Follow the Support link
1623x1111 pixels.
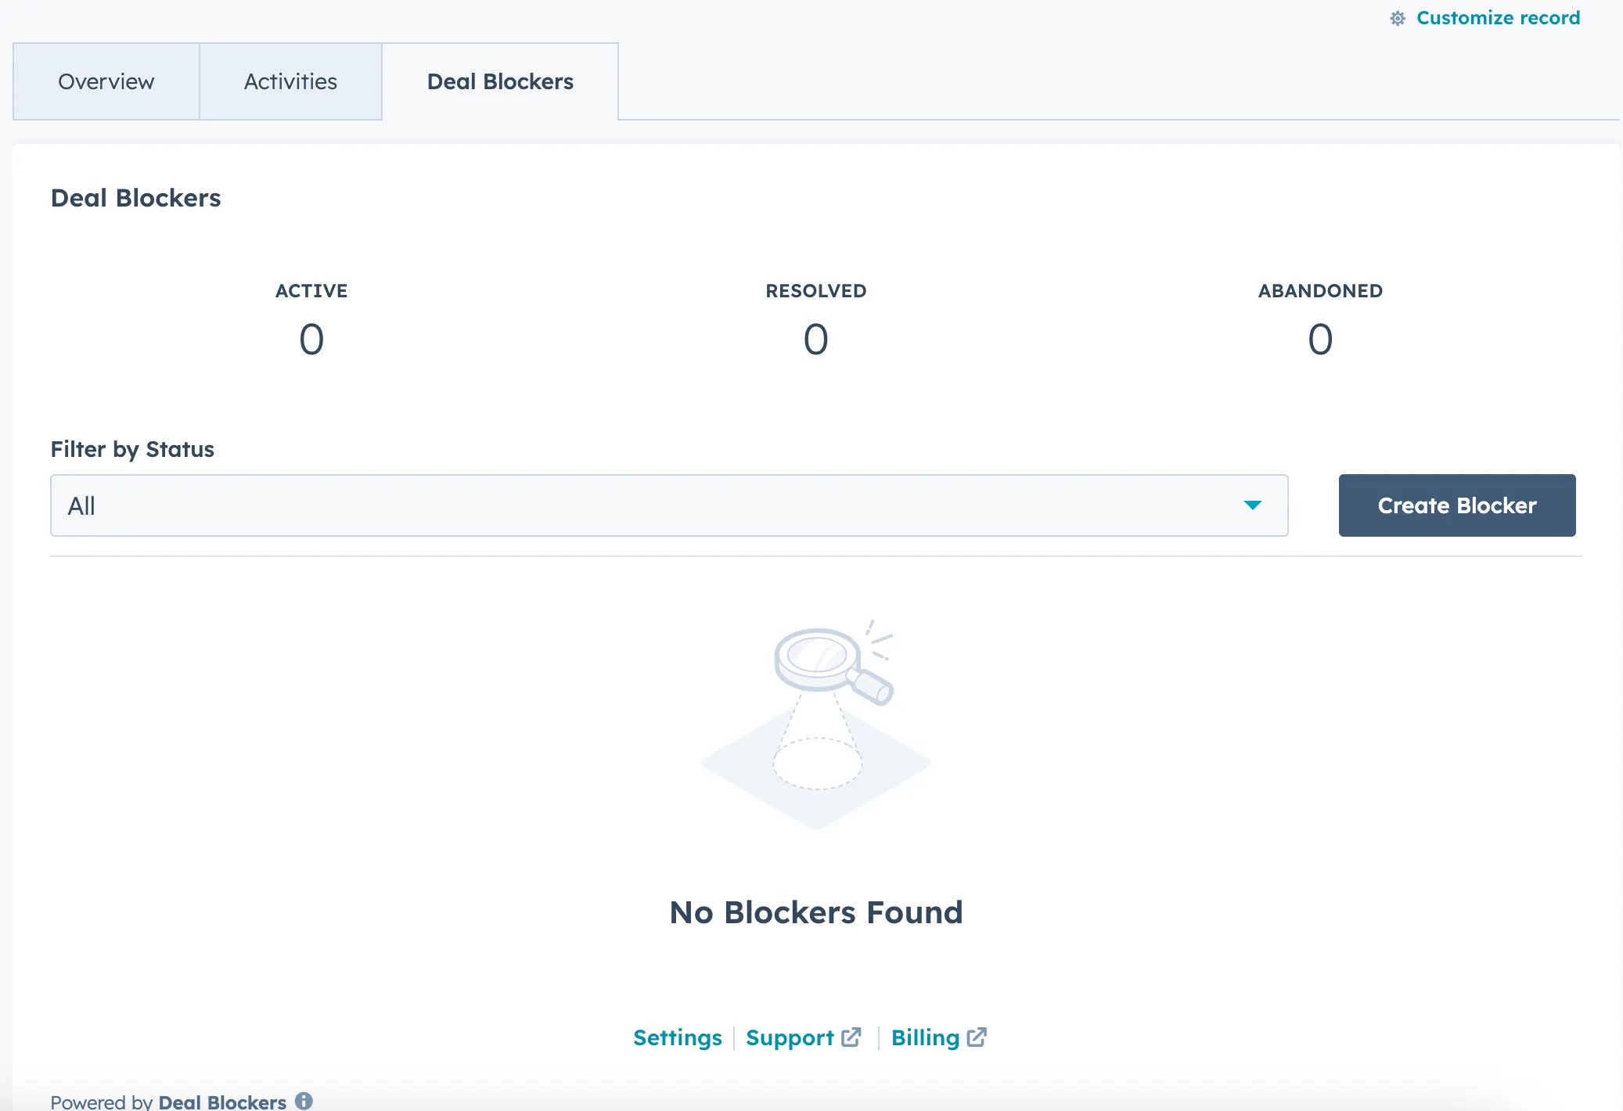tap(789, 1037)
